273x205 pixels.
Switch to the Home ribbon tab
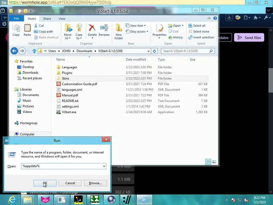click(x=32, y=19)
